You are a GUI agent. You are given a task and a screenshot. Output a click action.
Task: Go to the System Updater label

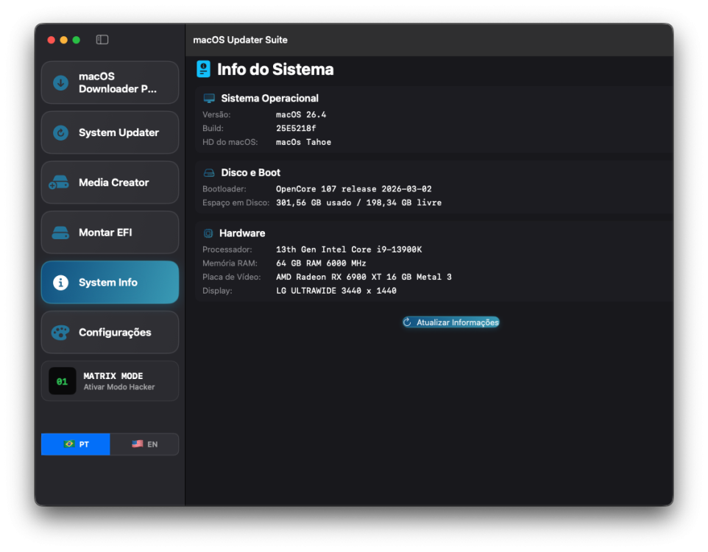tap(118, 132)
